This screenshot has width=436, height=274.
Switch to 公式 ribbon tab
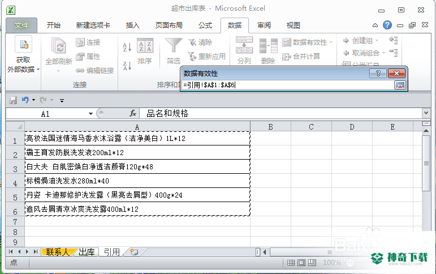point(205,25)
